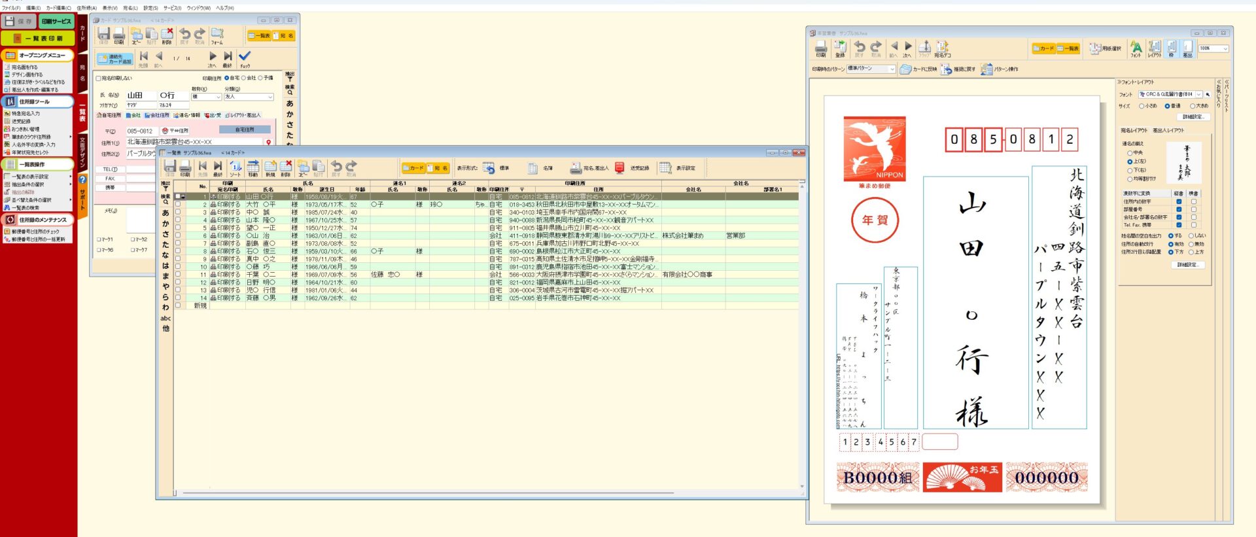Image resolution: width=1256 pixels, height=537 pixels.
Task: Click the ソート icon in list toolbar
Action: coord(235,168)
